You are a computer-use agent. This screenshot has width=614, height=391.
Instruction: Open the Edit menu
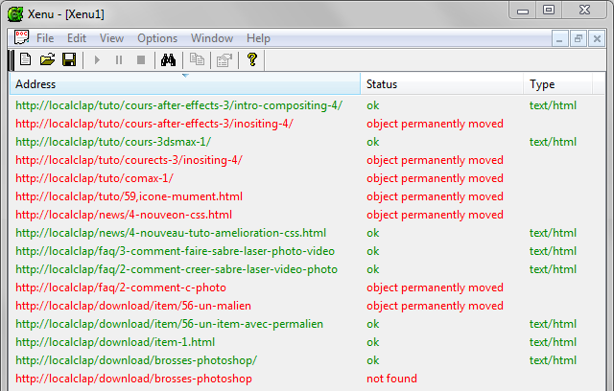point(77,38)
